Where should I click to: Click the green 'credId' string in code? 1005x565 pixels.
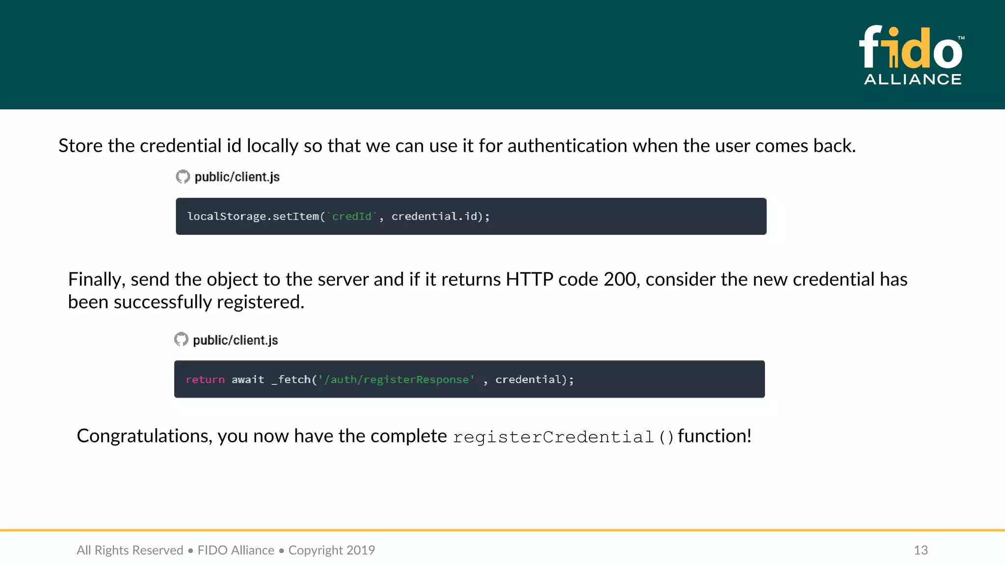tap(352, 216)
